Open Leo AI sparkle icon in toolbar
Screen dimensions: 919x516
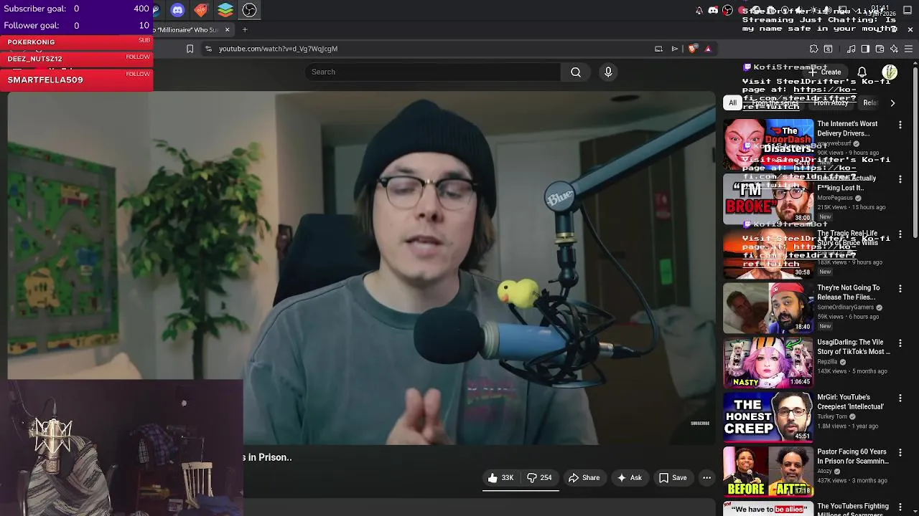click(894, 49)
